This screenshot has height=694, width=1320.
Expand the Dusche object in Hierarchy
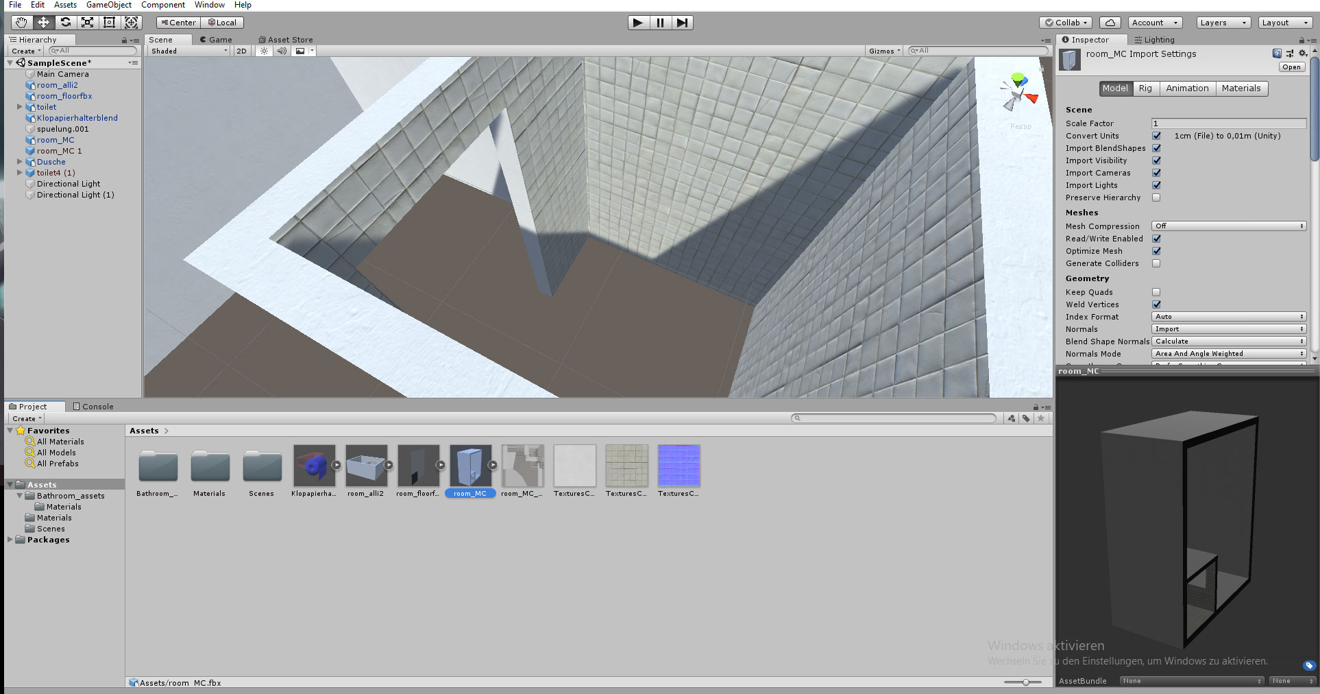(x=19, y=162)
